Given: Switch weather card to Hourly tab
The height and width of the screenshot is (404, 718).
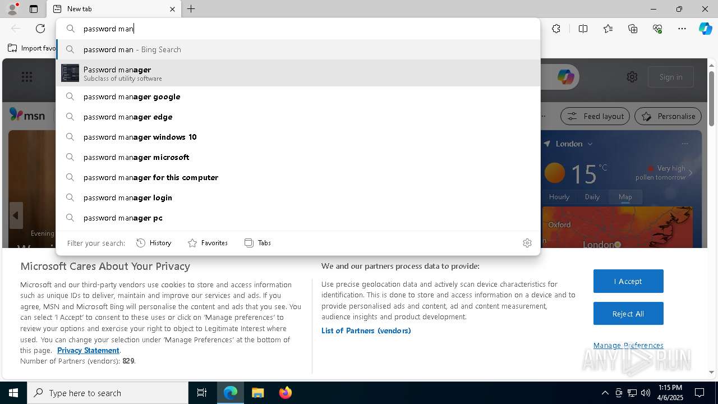Looking at the screenshot, I should [x=559, y=197].
